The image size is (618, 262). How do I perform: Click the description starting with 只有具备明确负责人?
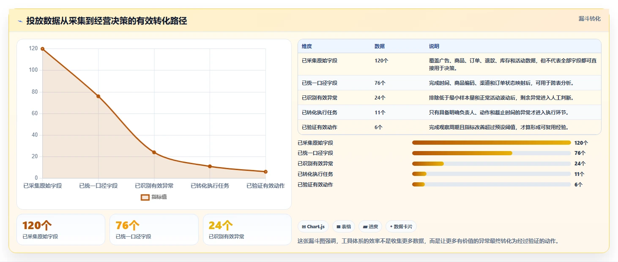point(499,113)
